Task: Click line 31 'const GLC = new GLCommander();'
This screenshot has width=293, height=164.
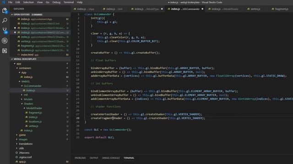Action: 108,129
